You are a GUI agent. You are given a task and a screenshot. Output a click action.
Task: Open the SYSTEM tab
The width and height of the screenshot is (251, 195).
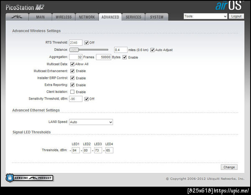(157, 17)
